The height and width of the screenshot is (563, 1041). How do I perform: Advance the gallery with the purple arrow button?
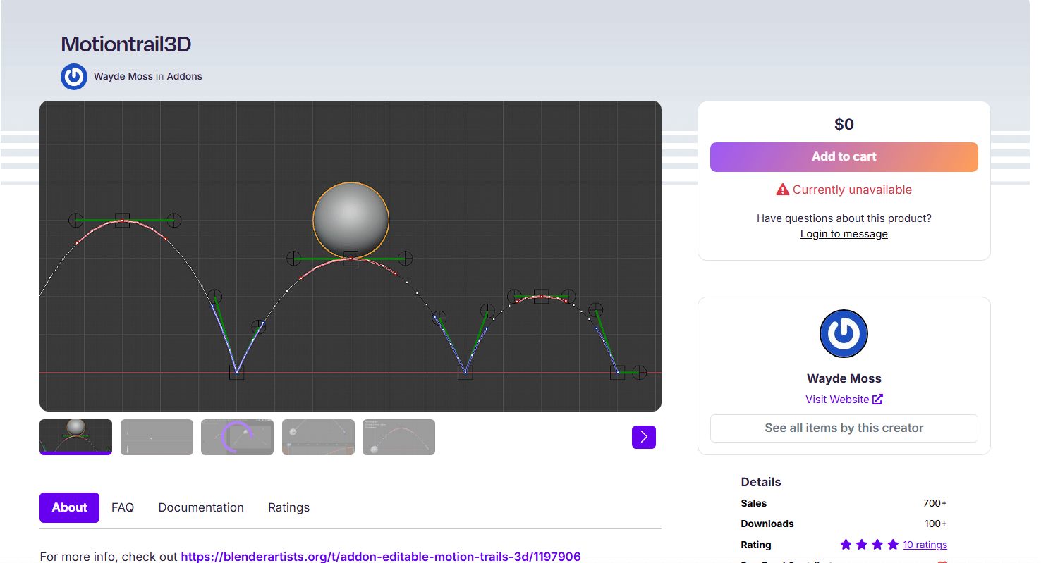644,437
